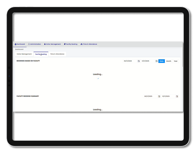
Task: Open calendar for summary start date
Action: [x=159, y=96]
